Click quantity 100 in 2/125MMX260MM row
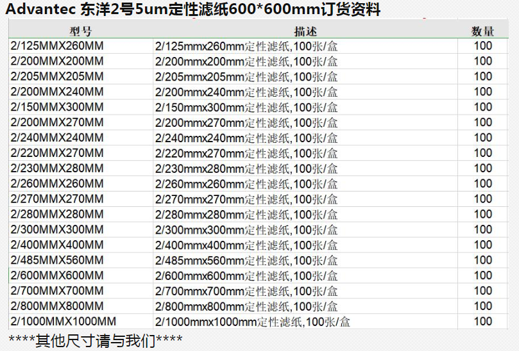The width and height of the screenshot is (519, 351). tap(483, 45)
